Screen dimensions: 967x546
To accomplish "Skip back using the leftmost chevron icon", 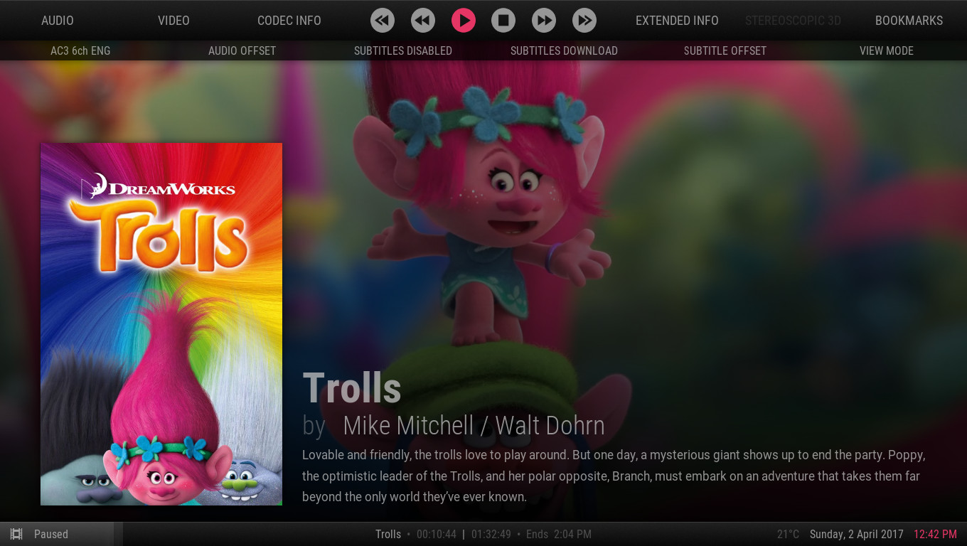I will tap(383, 21).
